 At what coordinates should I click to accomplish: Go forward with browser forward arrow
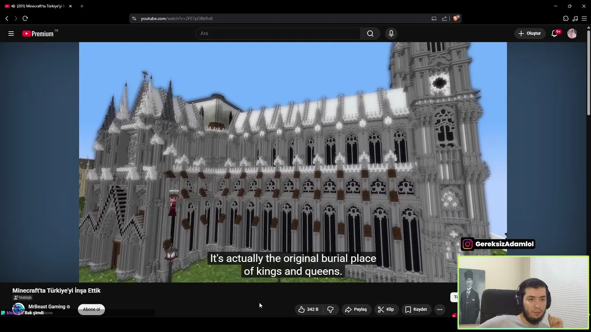click(x=16, y=18)
